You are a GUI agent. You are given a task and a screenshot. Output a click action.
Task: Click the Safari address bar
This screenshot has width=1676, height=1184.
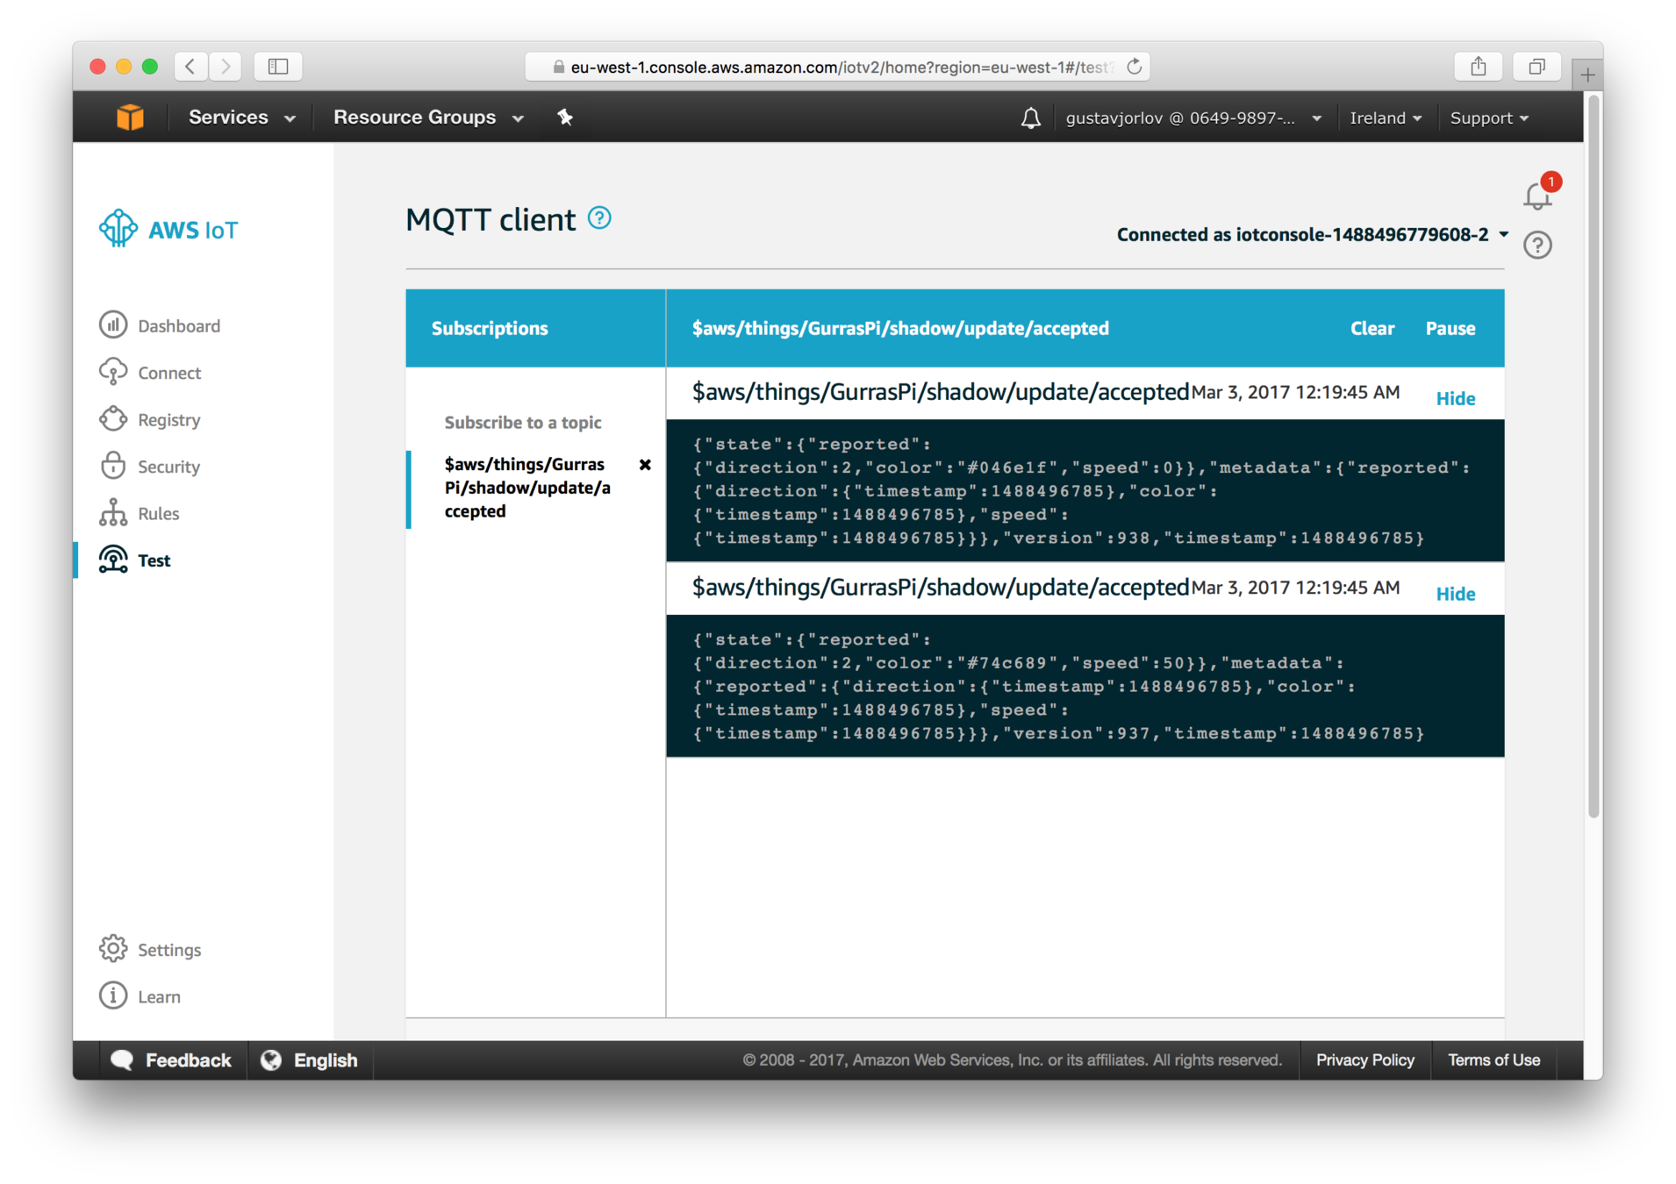click(837, 67)
